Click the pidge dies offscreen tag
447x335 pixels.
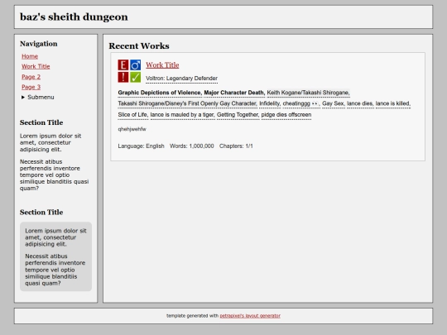[x=286, y=115]
